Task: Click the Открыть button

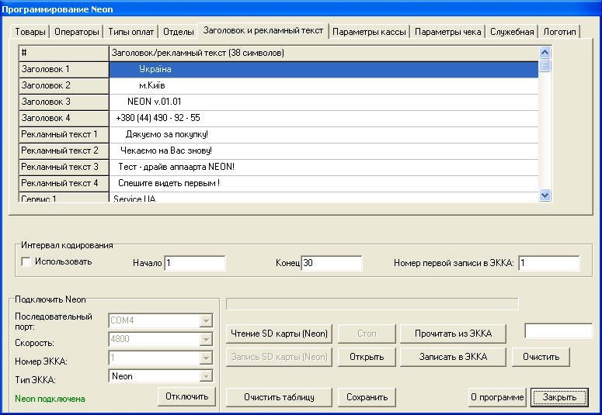Action: 367,357
